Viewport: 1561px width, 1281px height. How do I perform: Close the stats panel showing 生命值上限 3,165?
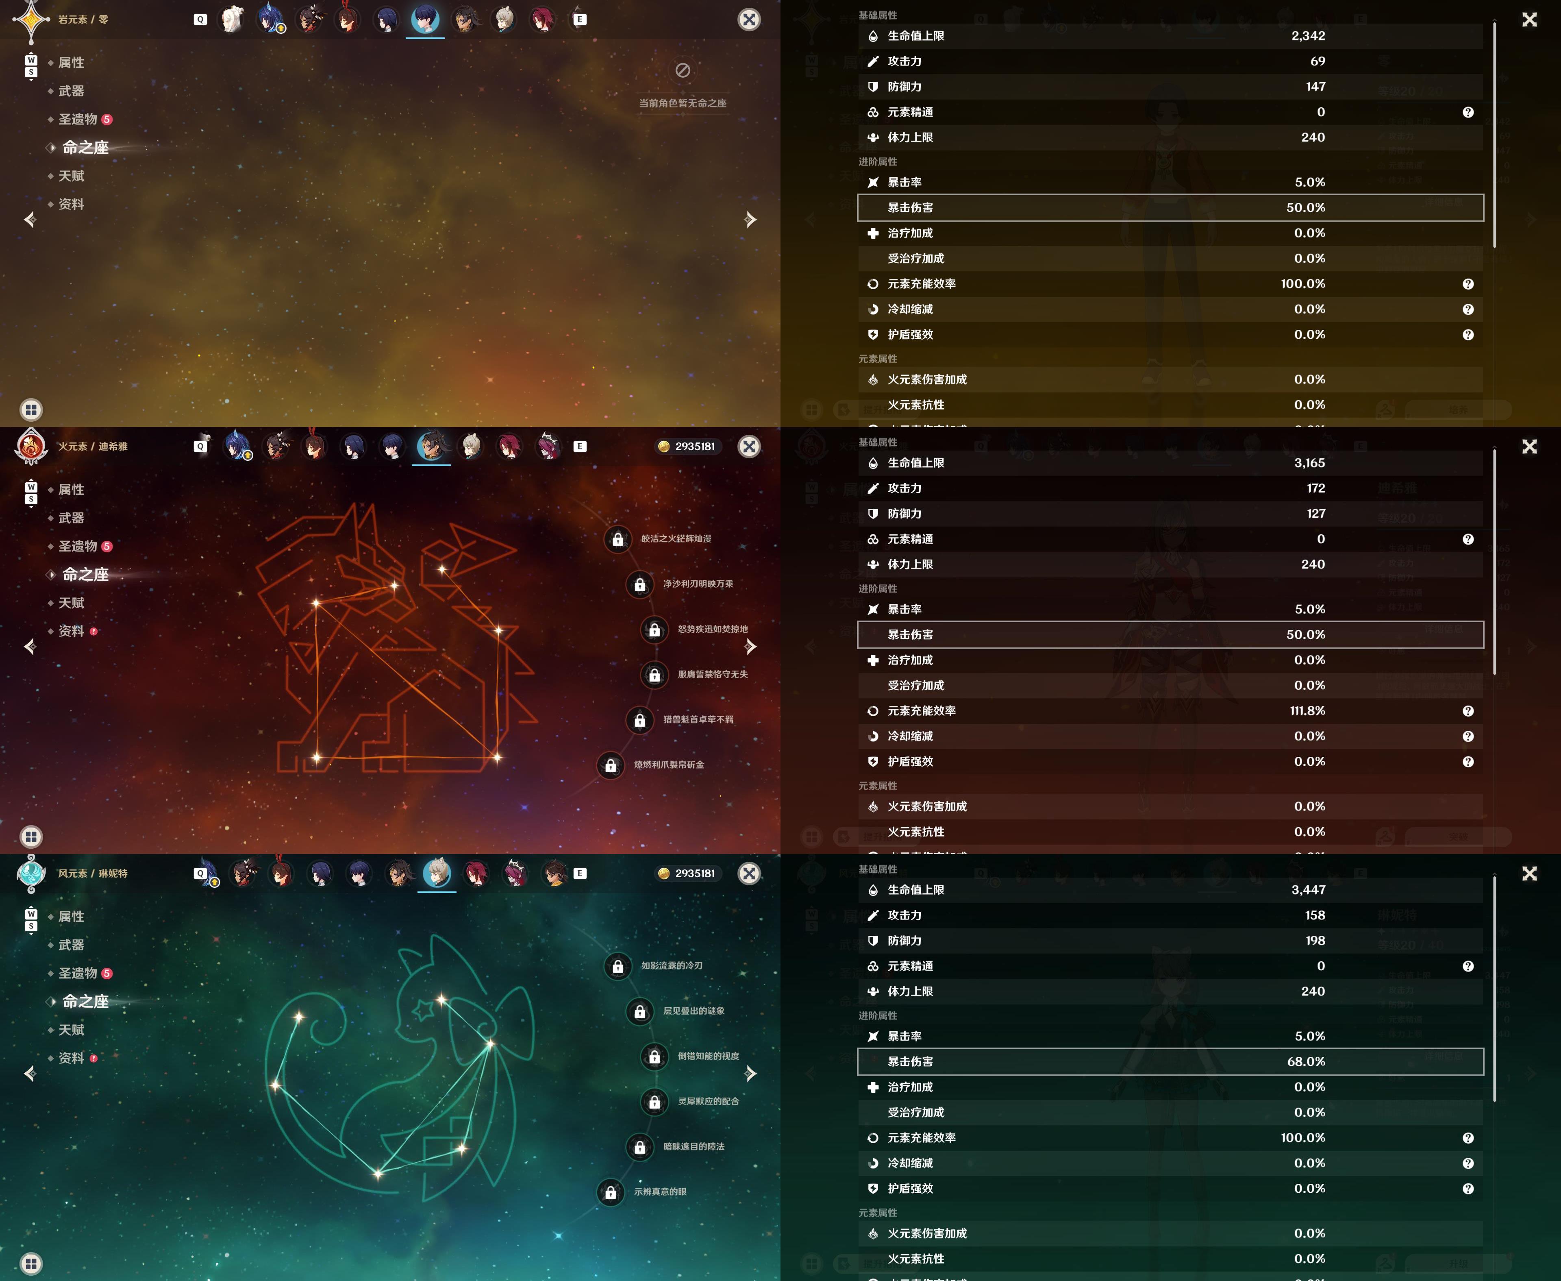click(1529, 447)
